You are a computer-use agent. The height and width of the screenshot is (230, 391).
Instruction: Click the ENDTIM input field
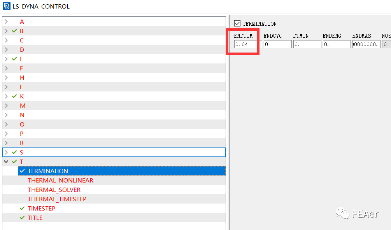[x=248, y=44]
